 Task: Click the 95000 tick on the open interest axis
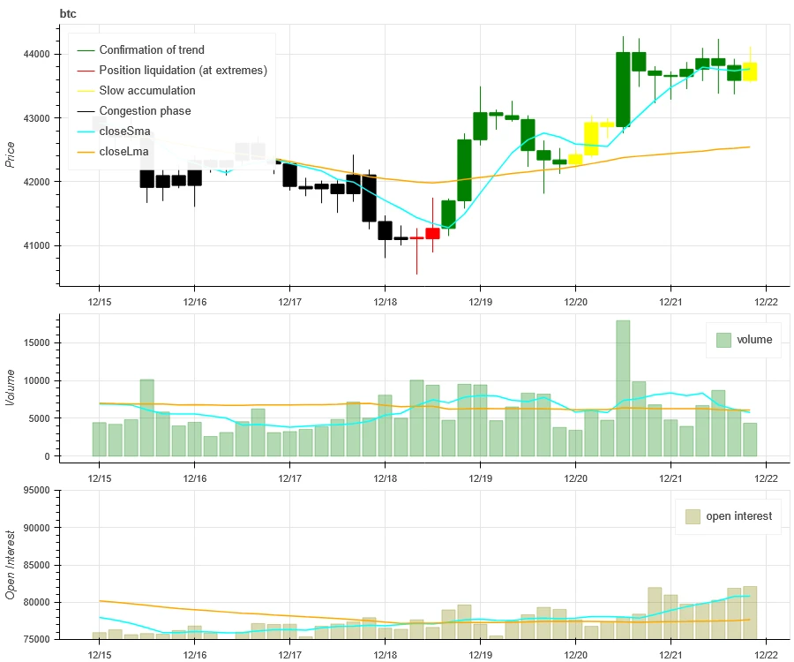35,491
